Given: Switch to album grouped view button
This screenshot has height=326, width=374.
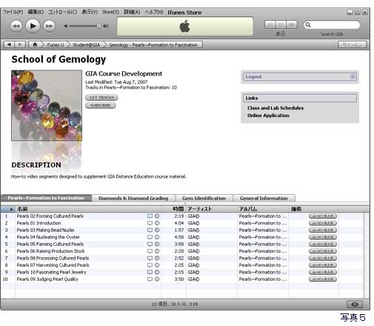Looking at the screenshot, I should 281,24.
